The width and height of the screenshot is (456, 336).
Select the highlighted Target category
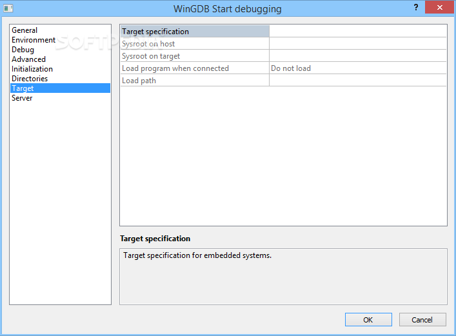60,88
